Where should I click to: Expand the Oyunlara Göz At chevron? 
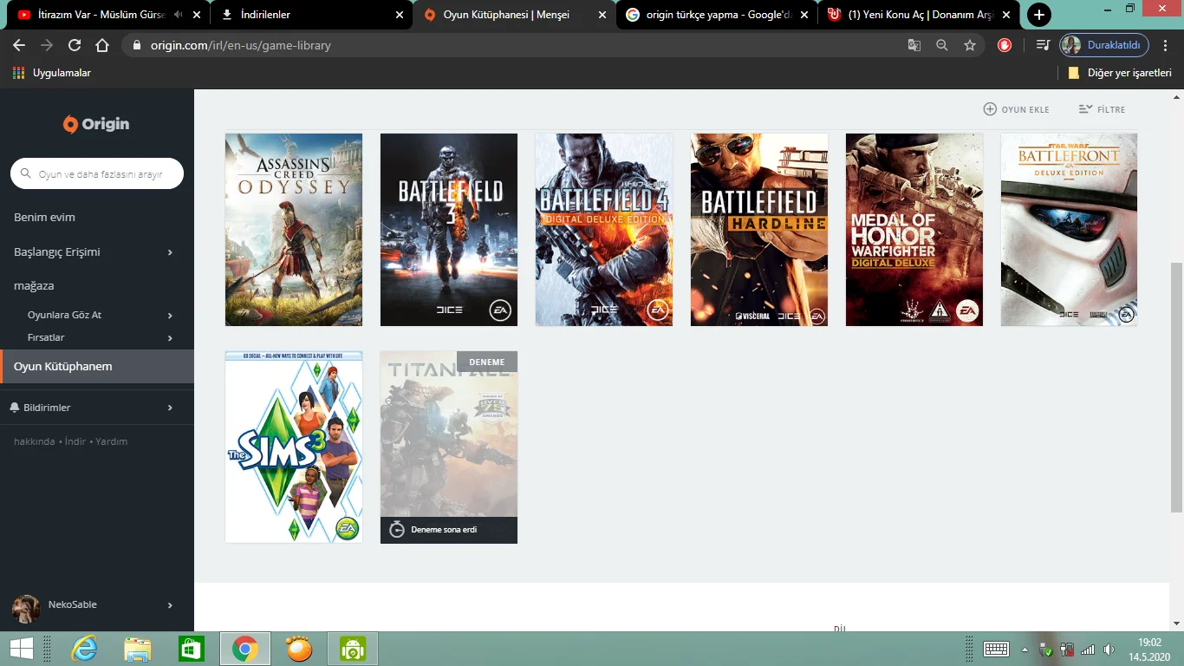click(x=170, y=316)
